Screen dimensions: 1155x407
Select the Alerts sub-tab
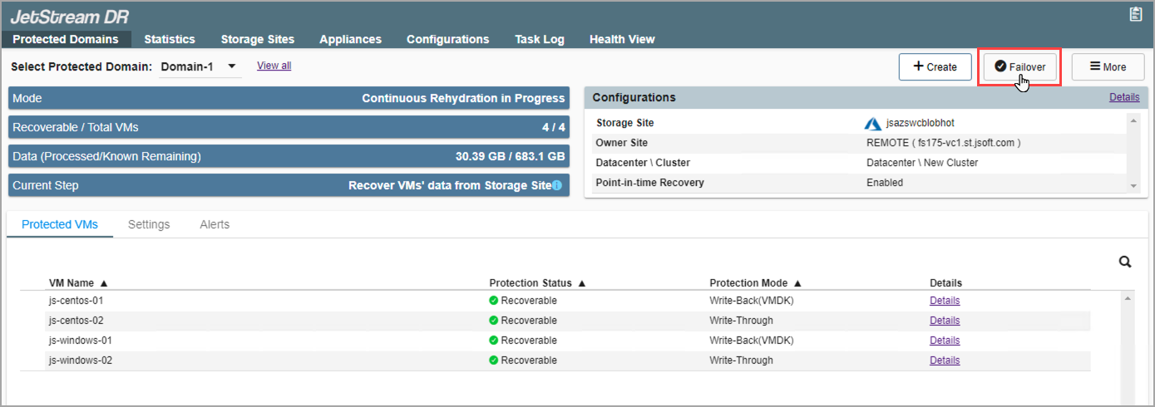pyautogui.click(x=215, y=224)
